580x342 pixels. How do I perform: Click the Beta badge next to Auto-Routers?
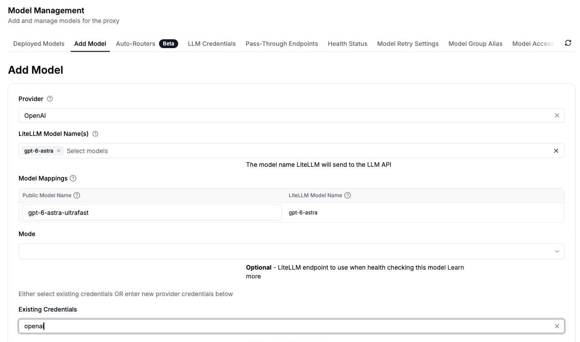coord(168,44)
